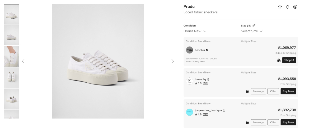Make an Offer to jacquestine_boutique
This screenshot has width=316, height=133.
[273, 123]
